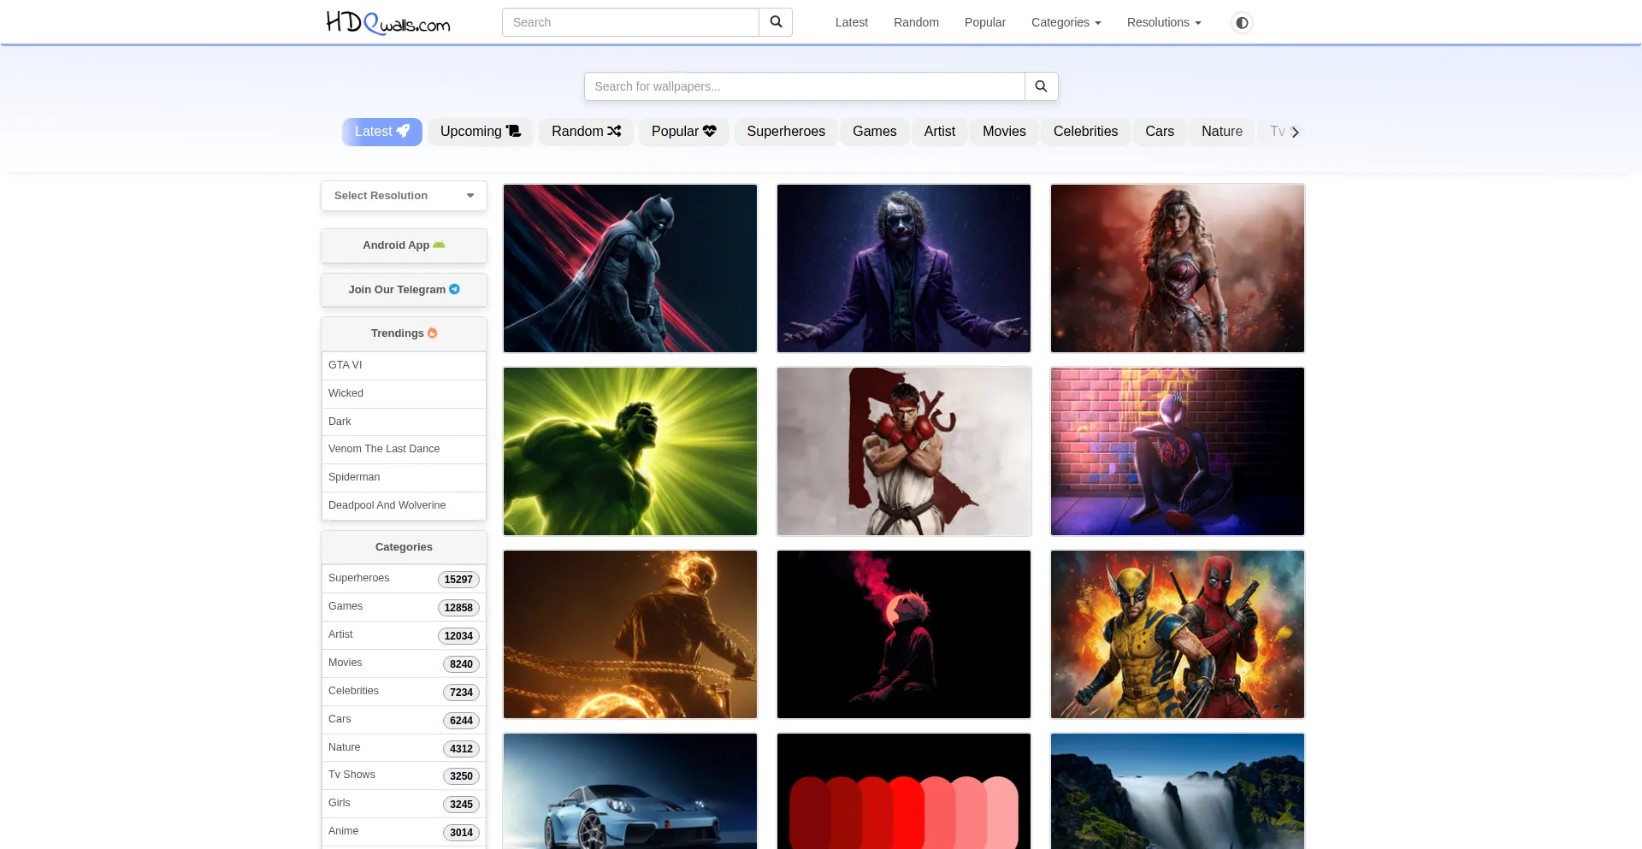Open the Select Resolution dropdown in the sidebar
Viewport: 1642px width, 849px height.
tap(403, 195)
